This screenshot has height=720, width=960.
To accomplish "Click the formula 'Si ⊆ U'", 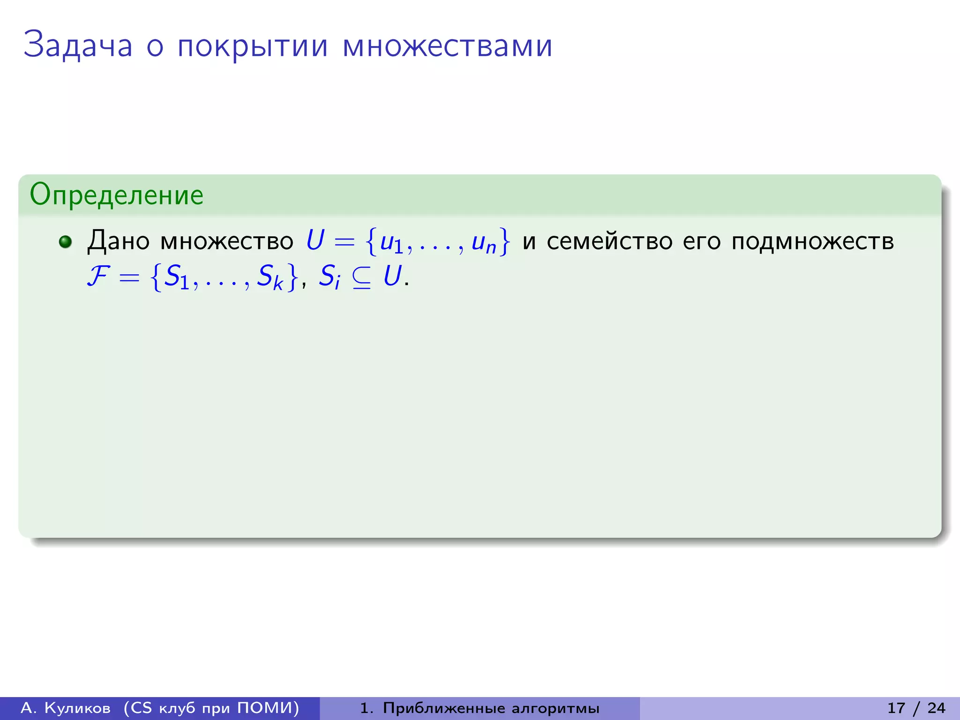I will tap(360, 277).
